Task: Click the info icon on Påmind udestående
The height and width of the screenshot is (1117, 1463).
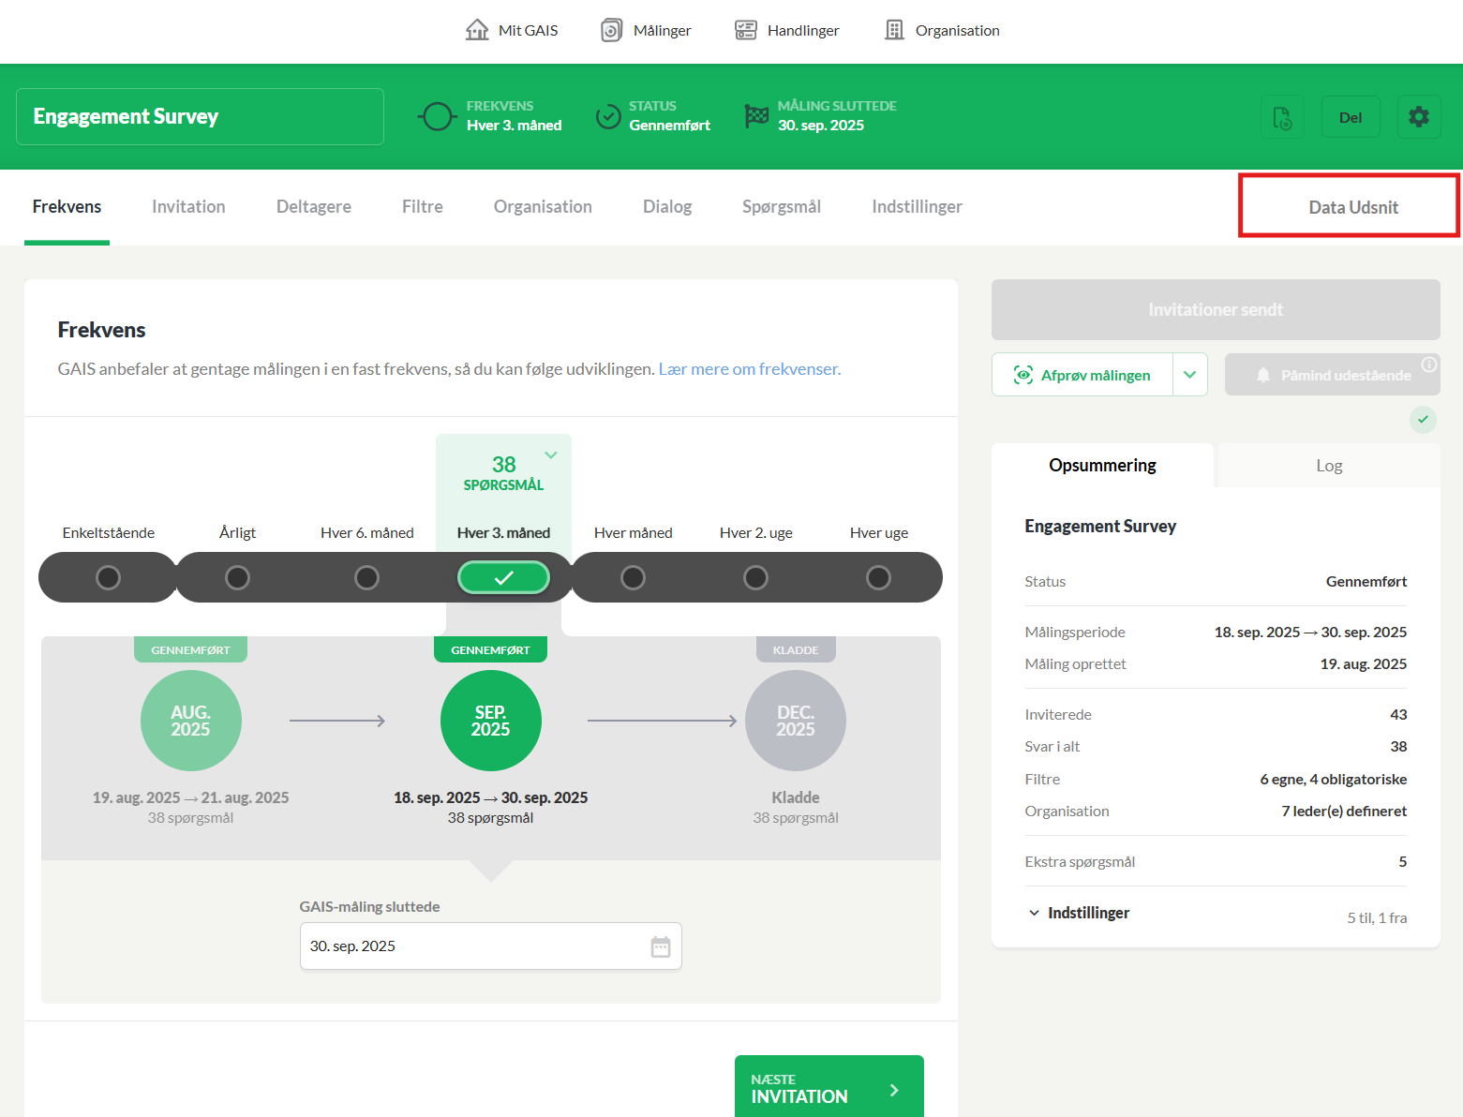Action: 1428,365
